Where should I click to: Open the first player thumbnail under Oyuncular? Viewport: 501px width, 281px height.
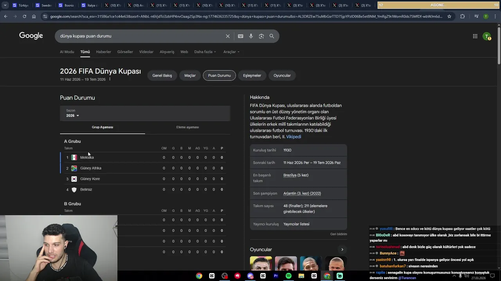tap(261, 263)
